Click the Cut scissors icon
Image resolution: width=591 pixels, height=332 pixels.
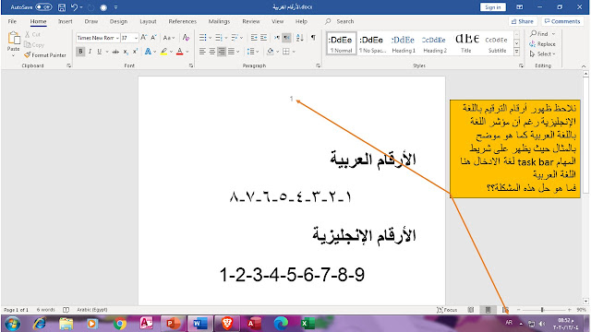[27, 34]
